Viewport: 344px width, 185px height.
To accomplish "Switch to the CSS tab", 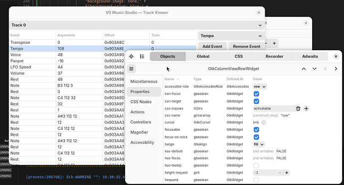I will pos(239,57).
